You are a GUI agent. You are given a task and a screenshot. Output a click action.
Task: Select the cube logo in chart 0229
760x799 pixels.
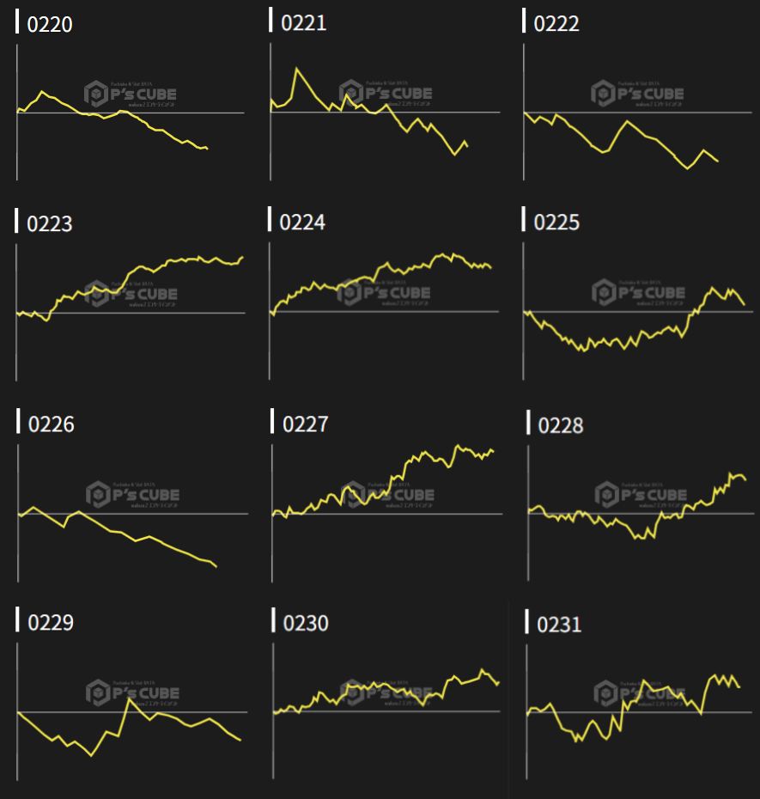(x=98, y=692)
